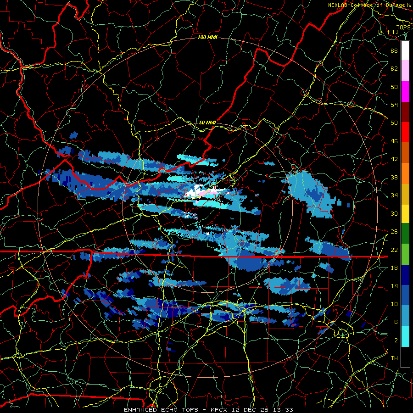
Task: Select the light green legend swatch
Action: coord(405,254)
